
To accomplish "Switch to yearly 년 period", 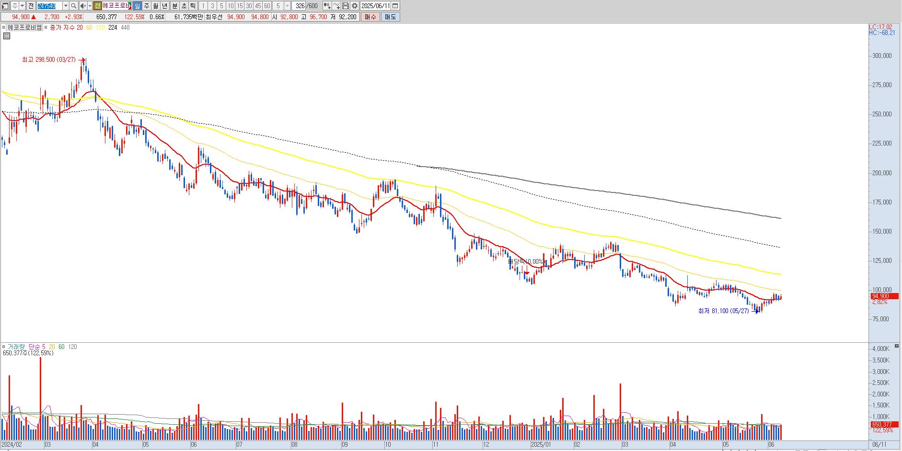I will coord(165,6).
